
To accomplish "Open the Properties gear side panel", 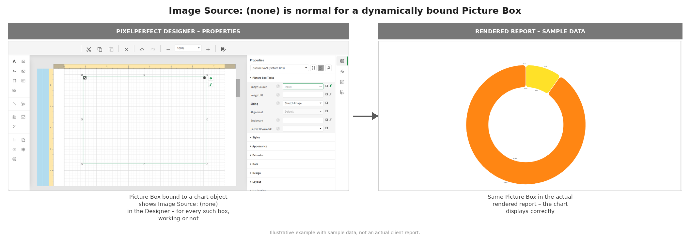I will [342, 61].
